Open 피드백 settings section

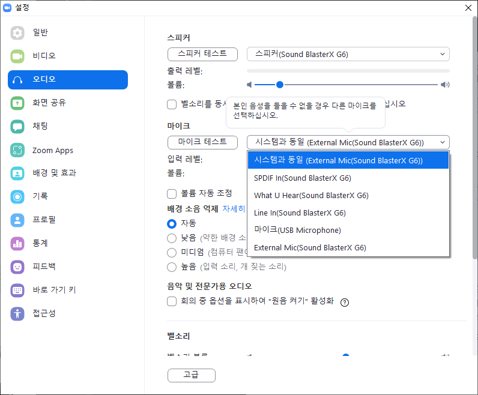click(x=68, y=267)
